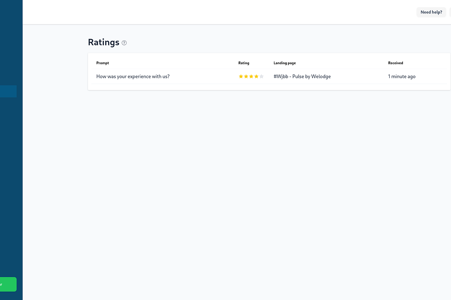Open the #Wjbb - Pulse by Welodge landing page
This screenshot has width=451, height=300.
click(x=302, y=76)
